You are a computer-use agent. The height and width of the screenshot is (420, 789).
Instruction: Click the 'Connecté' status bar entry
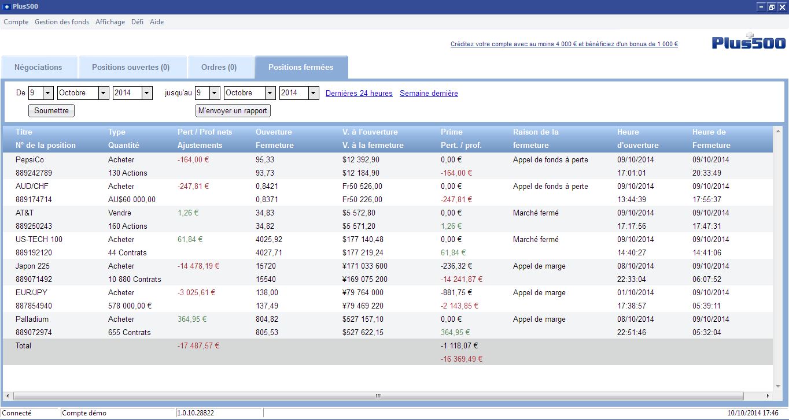click(17, 413)
